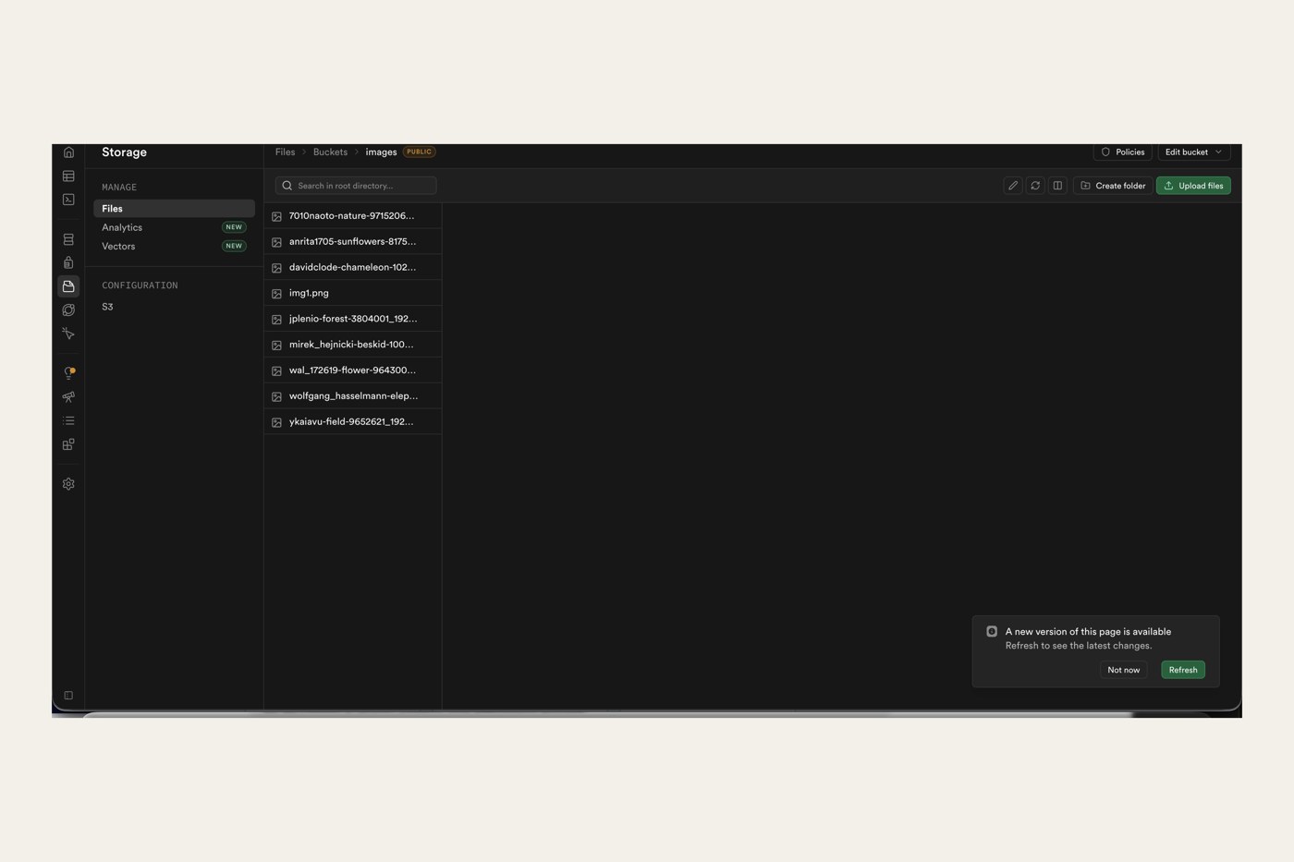Click the Upload files button
This screenshot has width=1294, height=862.
coord(1193,186)
